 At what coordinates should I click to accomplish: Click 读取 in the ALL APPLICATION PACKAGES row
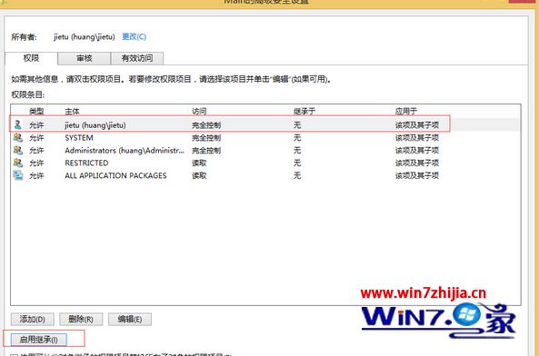pyautogui.click(x=199, y=176)
